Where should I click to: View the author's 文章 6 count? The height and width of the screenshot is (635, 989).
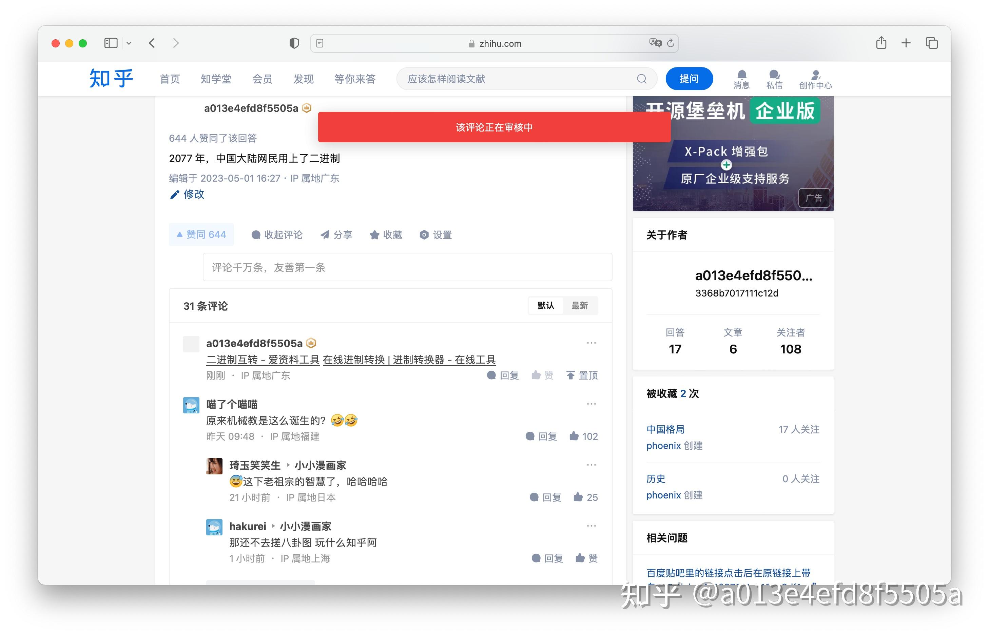tap(733, 341)
